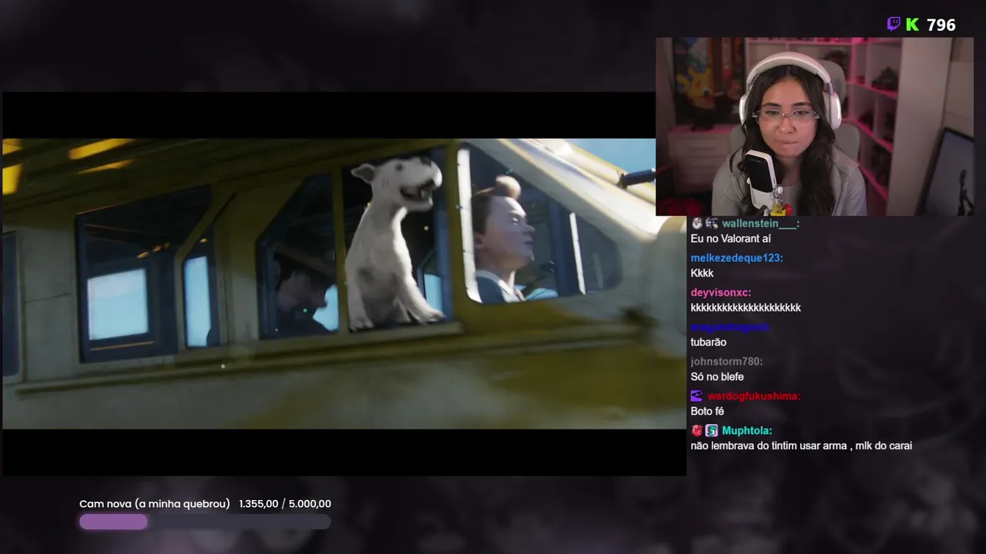Image resolution: width=986 pixels, height=554 pixels.
Task: Click the red badge beside Muphtola
Action: point(697,431)
